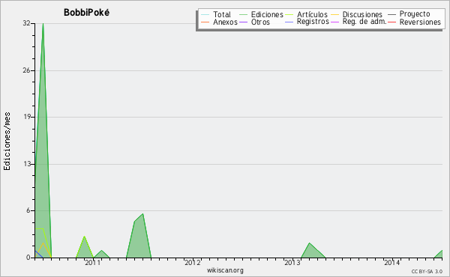Image resolution: width=450 pixels, height=277 pixels.
Task: Click the red Reversiones legend line
Action: click(x=391, y=22)
